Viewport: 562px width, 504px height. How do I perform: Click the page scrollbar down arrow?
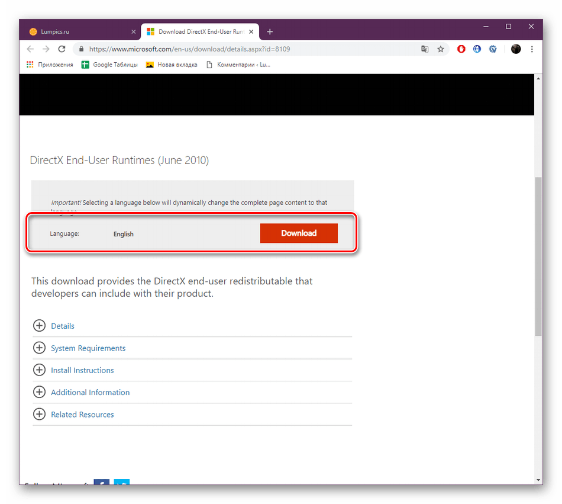coord(538,480)
